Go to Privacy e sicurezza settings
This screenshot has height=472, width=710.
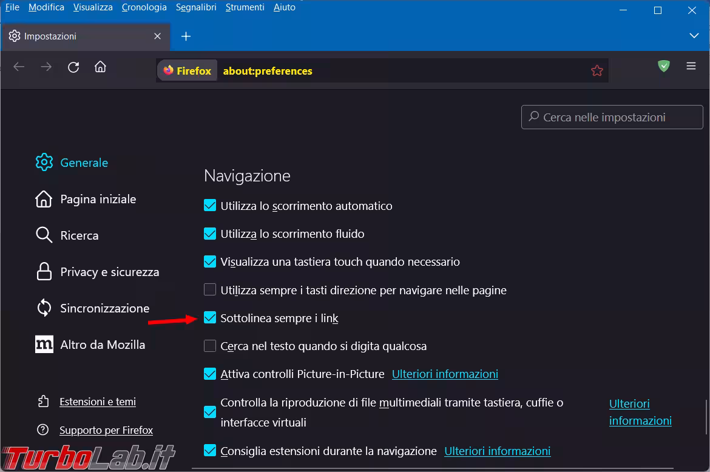pyautogui.click(x=109, y=272)
